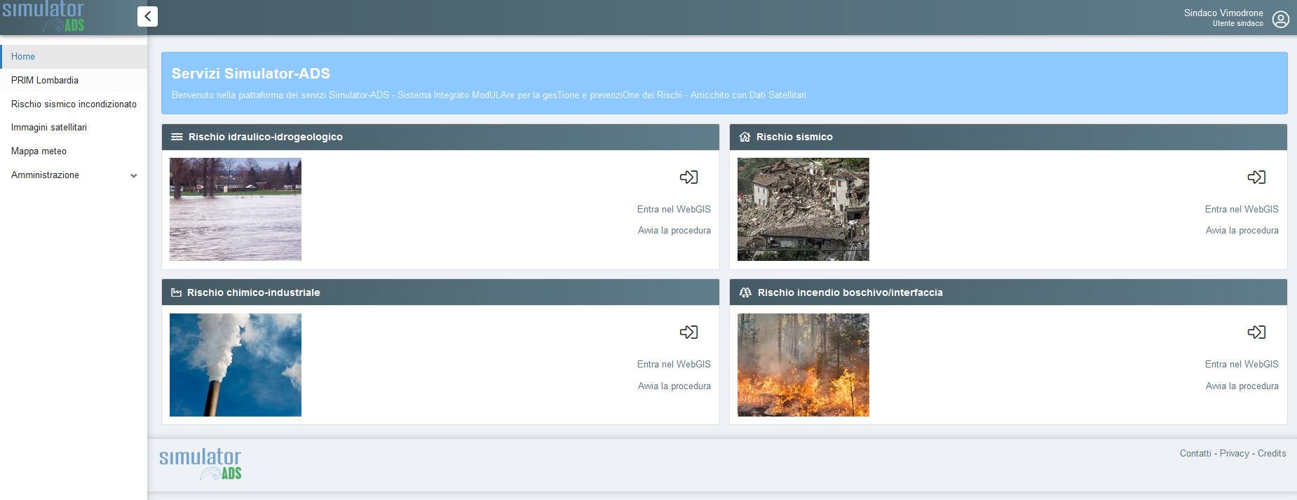Open the Contatti footer link
The width and height of the screenshot is (1297, 500).
click(1195, 453)
